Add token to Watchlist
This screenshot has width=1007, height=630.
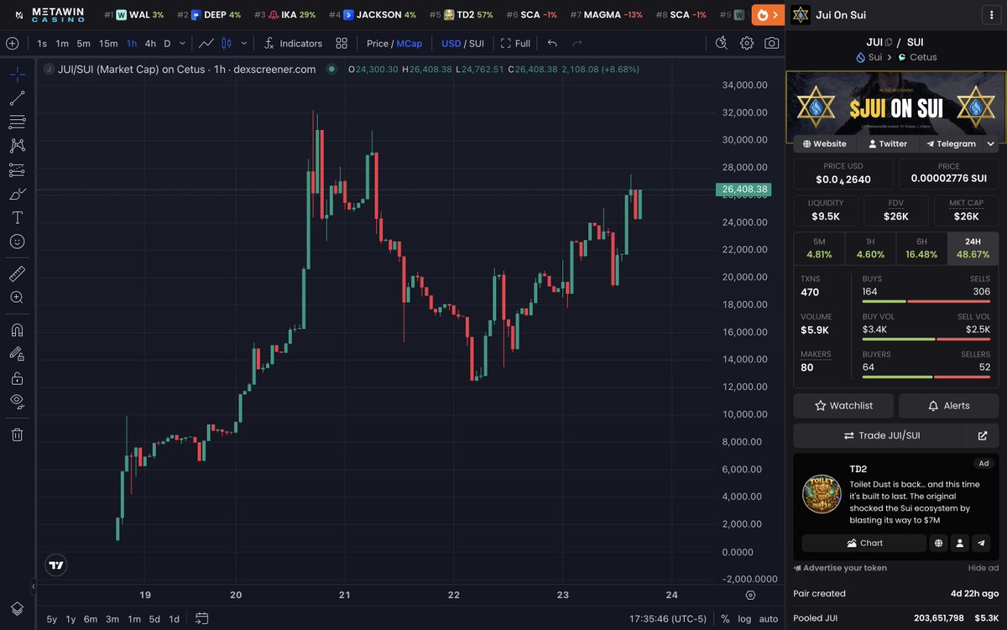click(x=843, y=405)
